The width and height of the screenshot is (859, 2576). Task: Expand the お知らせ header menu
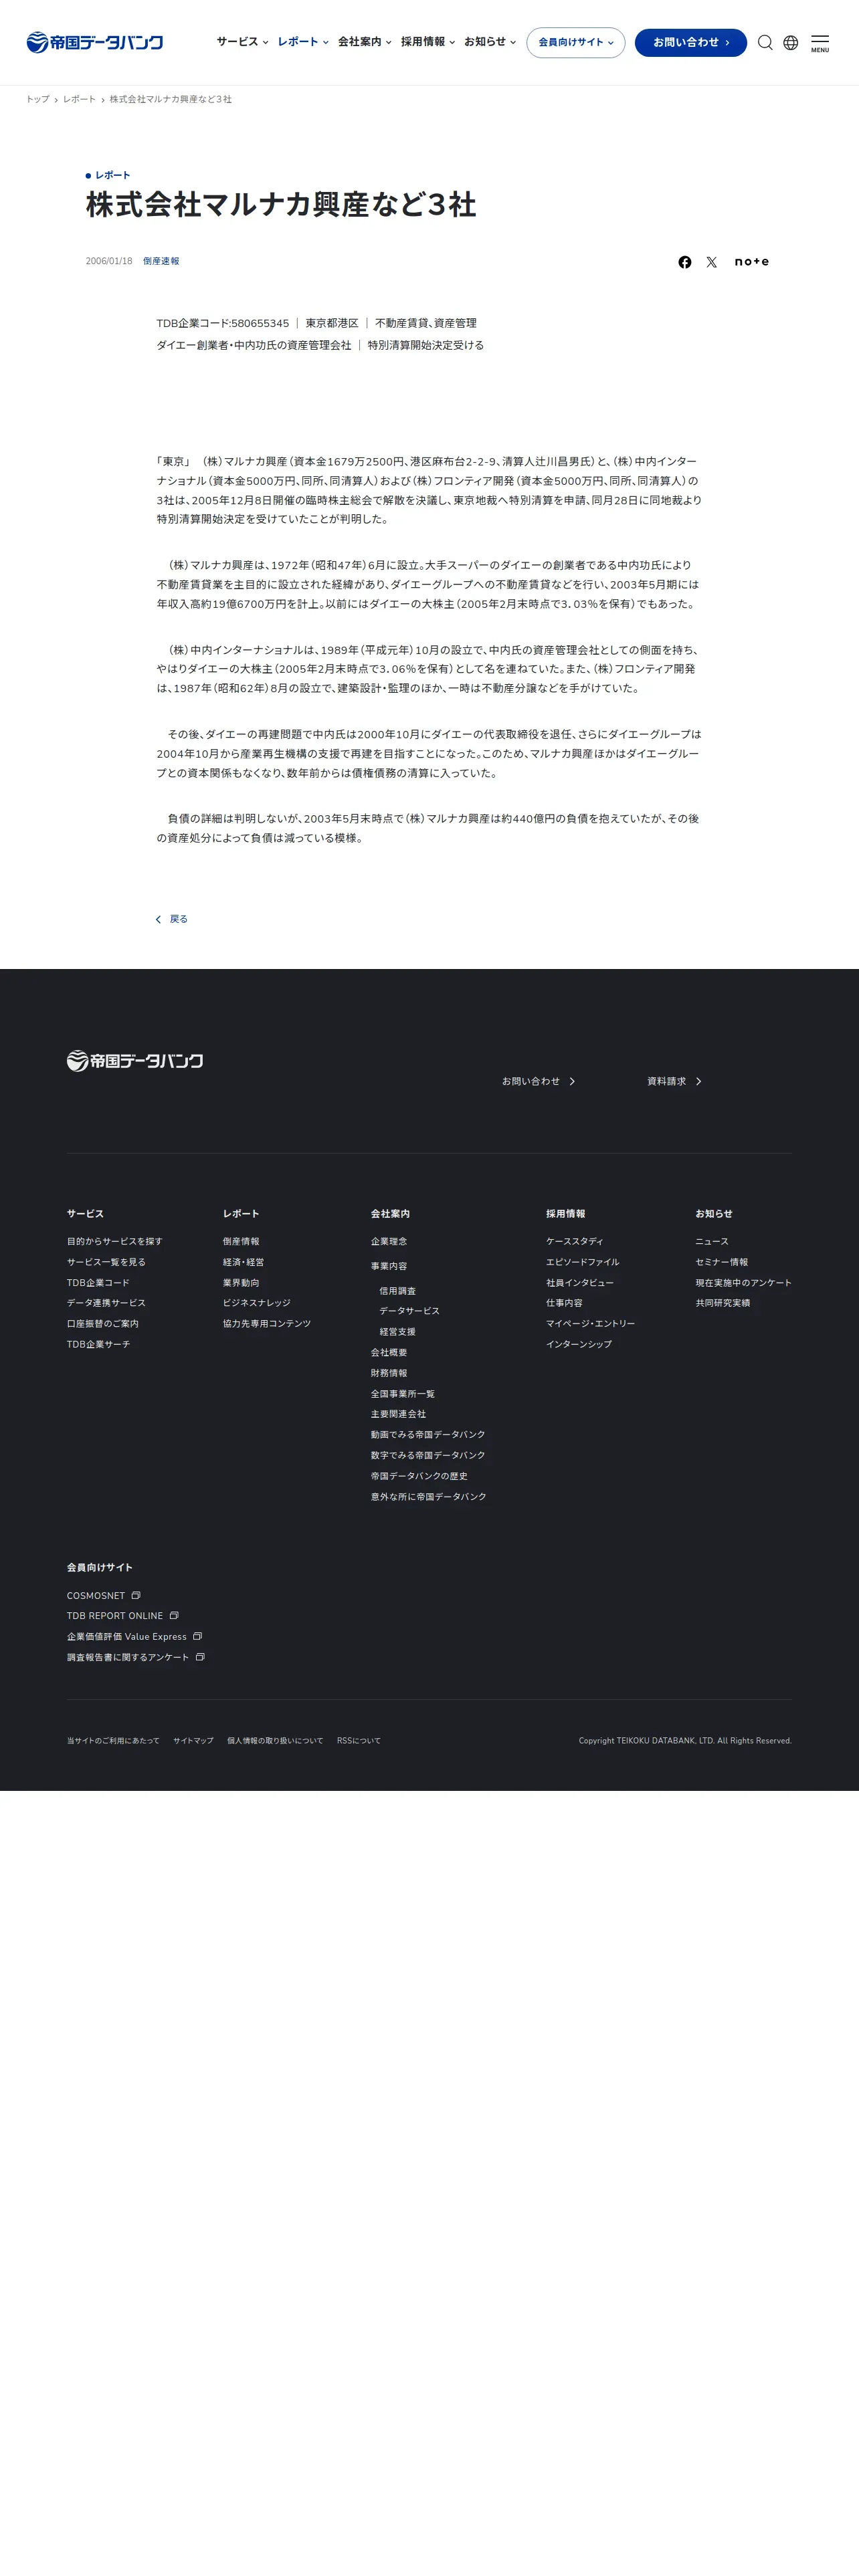click(x=490, y=42)
